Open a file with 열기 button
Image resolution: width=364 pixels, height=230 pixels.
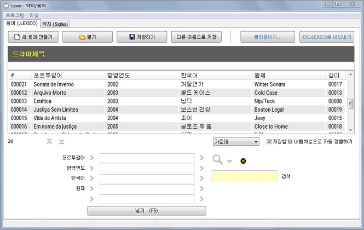coord(88,37)
